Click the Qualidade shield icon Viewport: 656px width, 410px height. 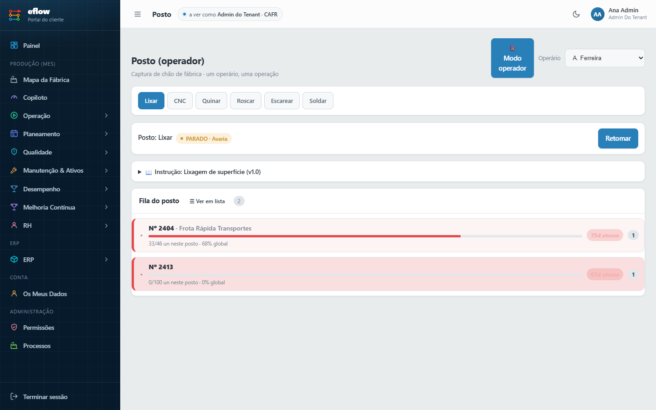[x=14, y=152]
